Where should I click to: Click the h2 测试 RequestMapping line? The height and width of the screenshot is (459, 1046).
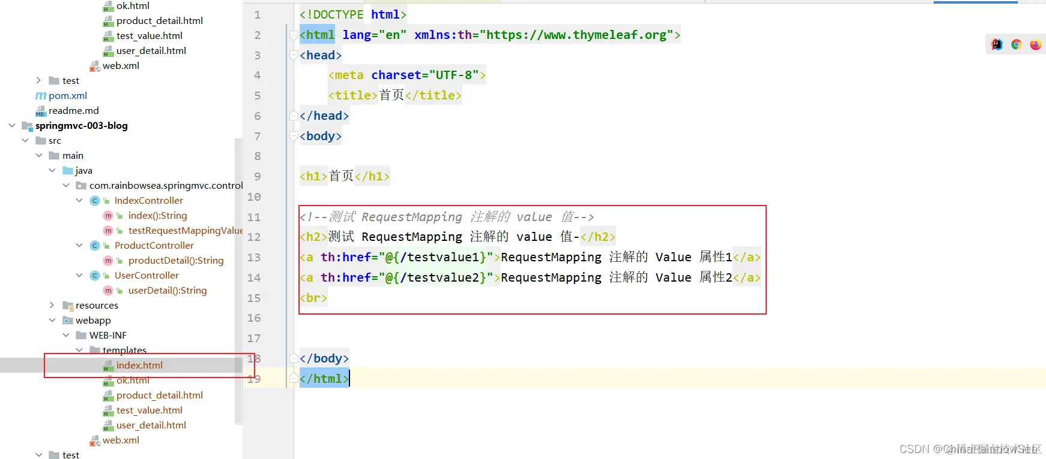coord(458,237)
